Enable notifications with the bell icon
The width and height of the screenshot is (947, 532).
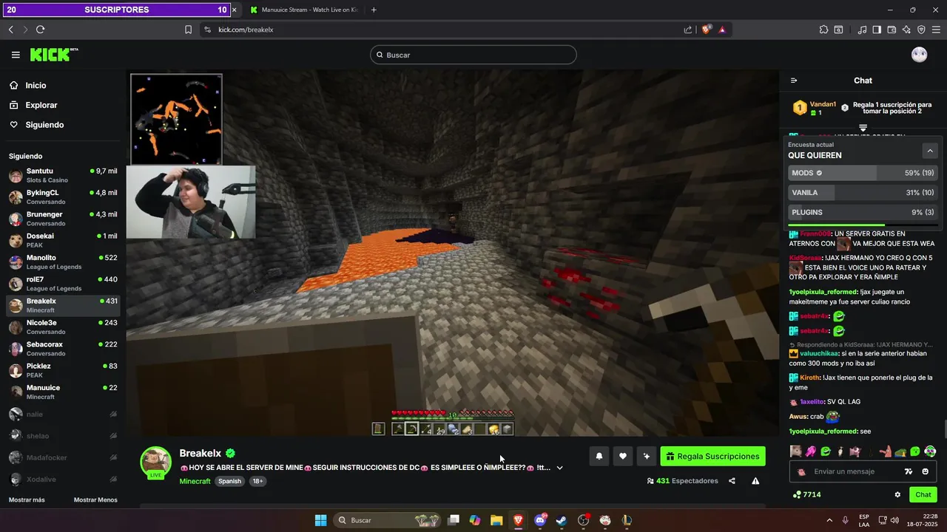599,457
